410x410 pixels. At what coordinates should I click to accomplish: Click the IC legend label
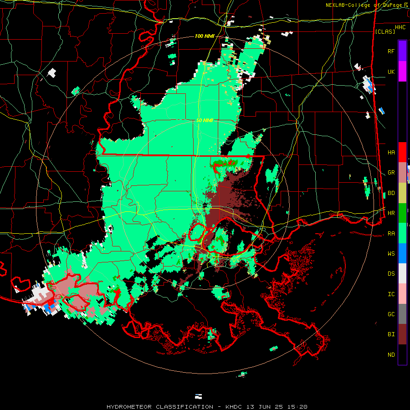[391, 294]
